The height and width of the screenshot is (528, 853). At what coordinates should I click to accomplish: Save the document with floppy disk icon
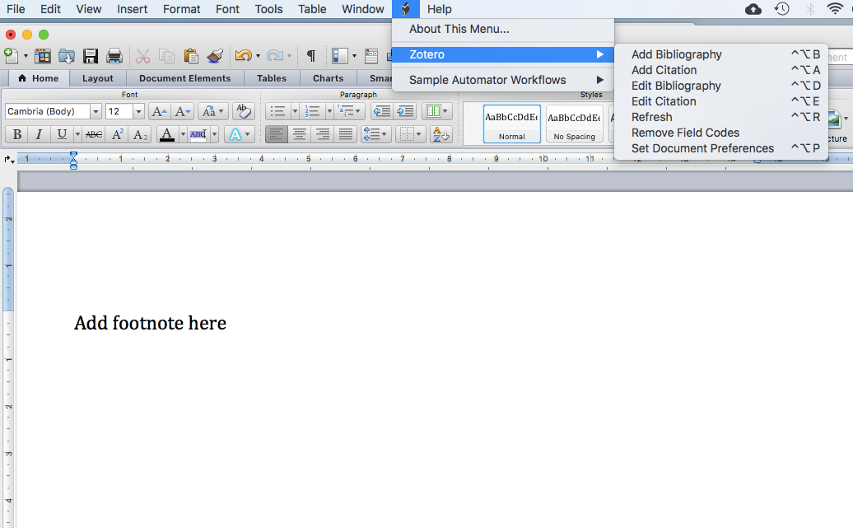pos(91,55)
